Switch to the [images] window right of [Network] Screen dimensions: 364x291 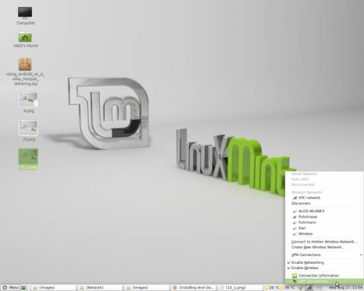point(147,288)
